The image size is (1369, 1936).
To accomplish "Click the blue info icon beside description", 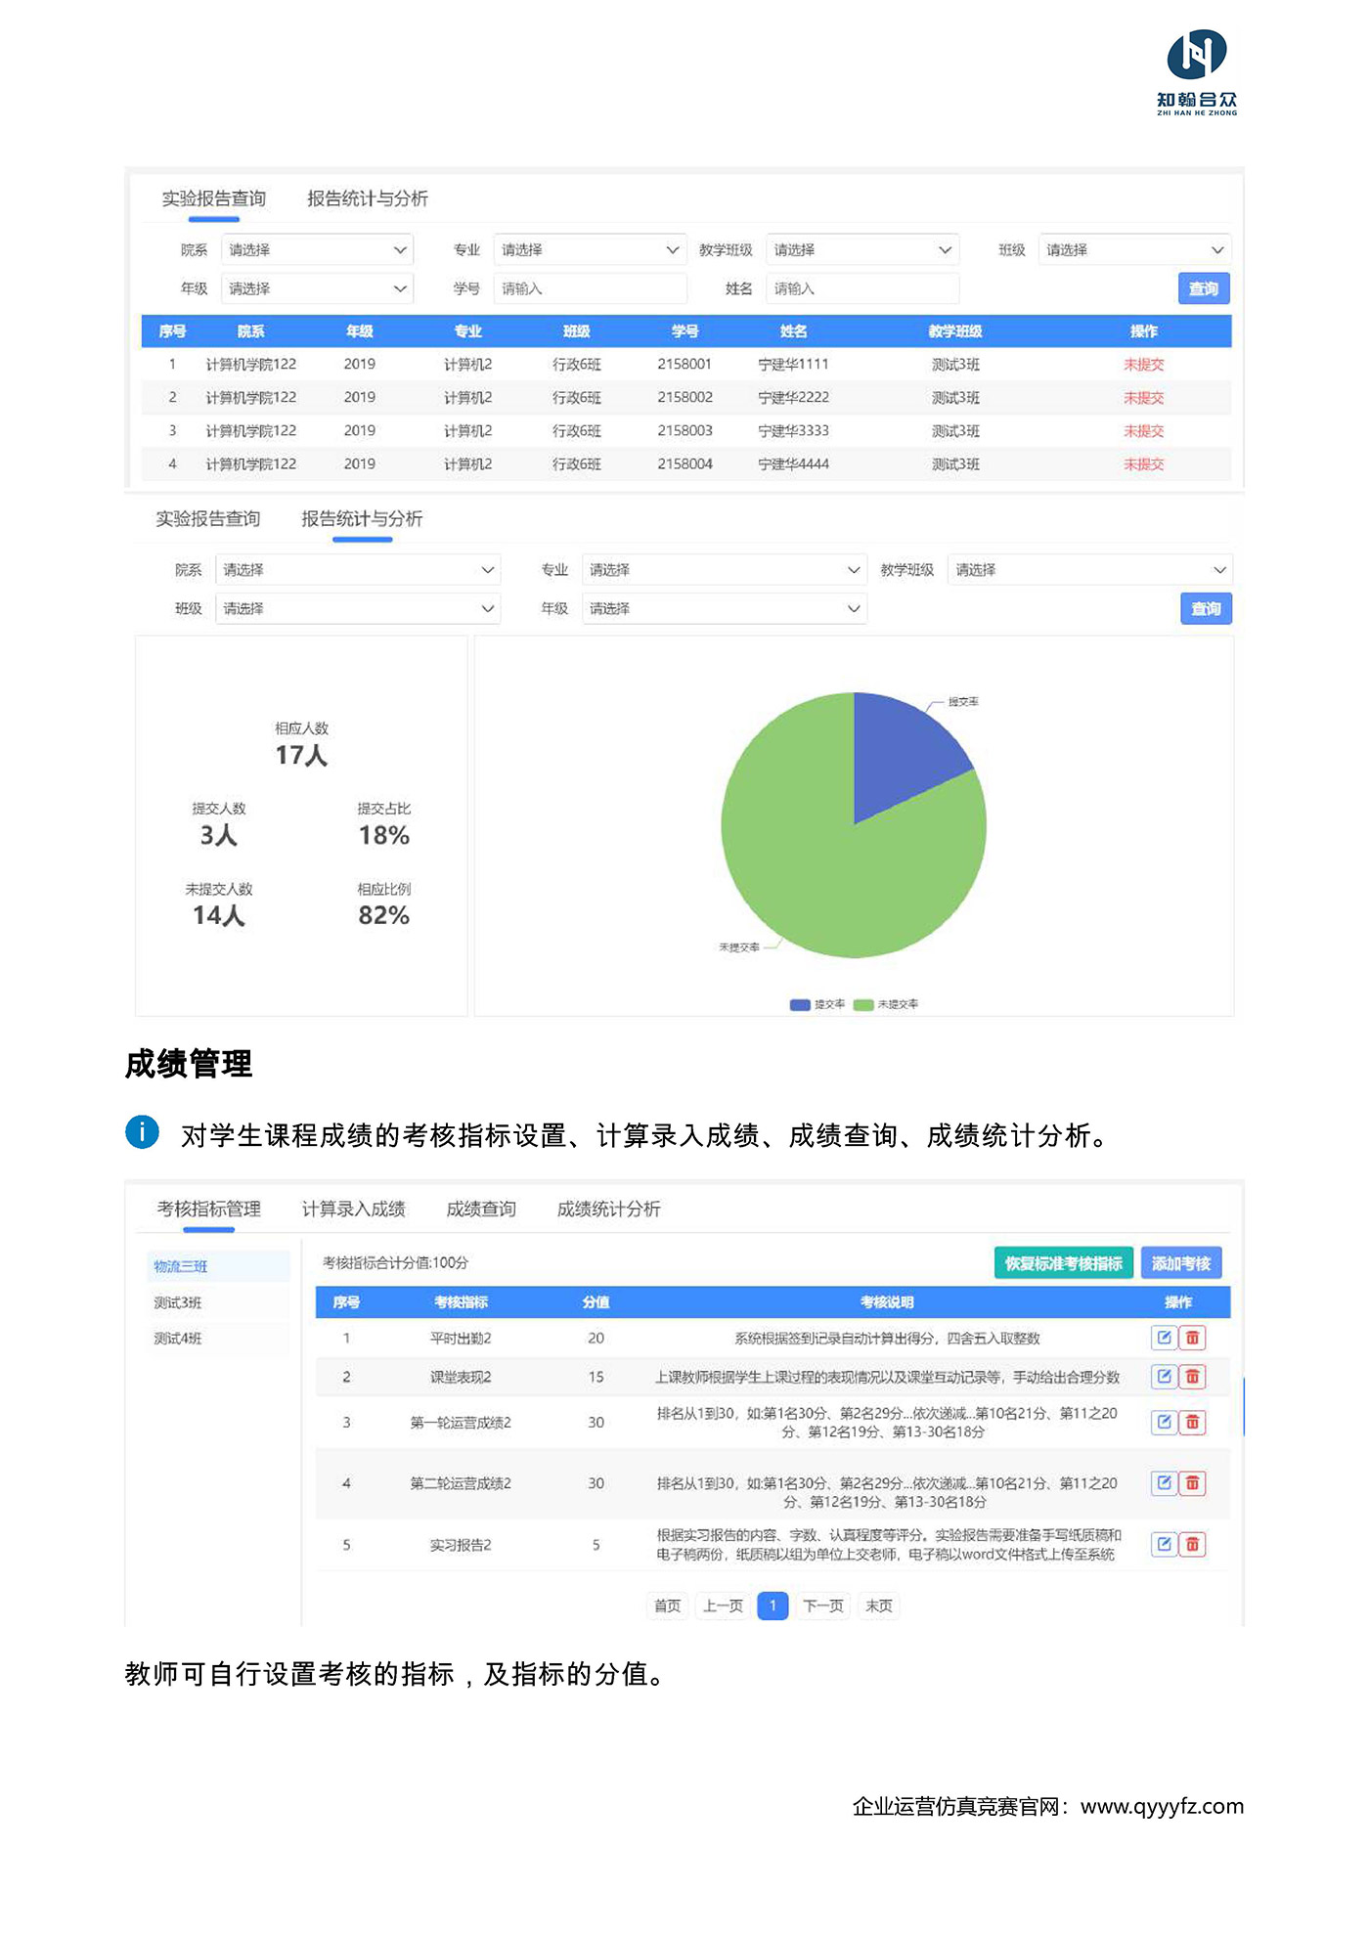I will tap(143, 1132).
